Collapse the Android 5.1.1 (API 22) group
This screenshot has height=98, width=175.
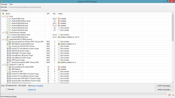(x=3, y=65)
